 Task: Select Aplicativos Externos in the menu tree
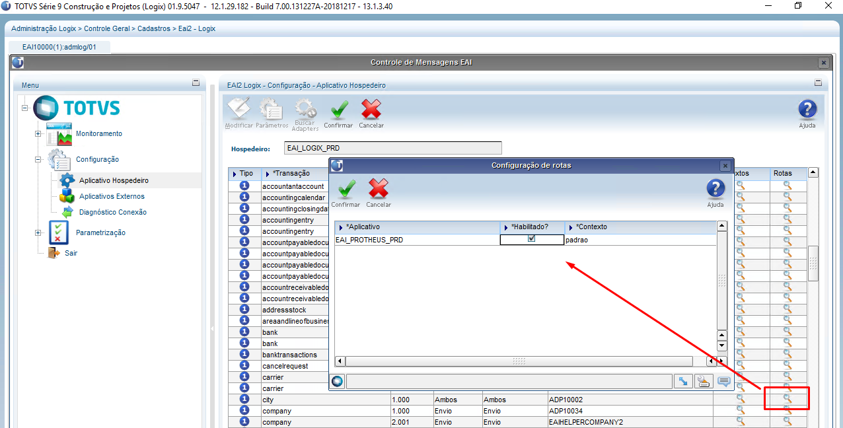[x=112, y=196]
